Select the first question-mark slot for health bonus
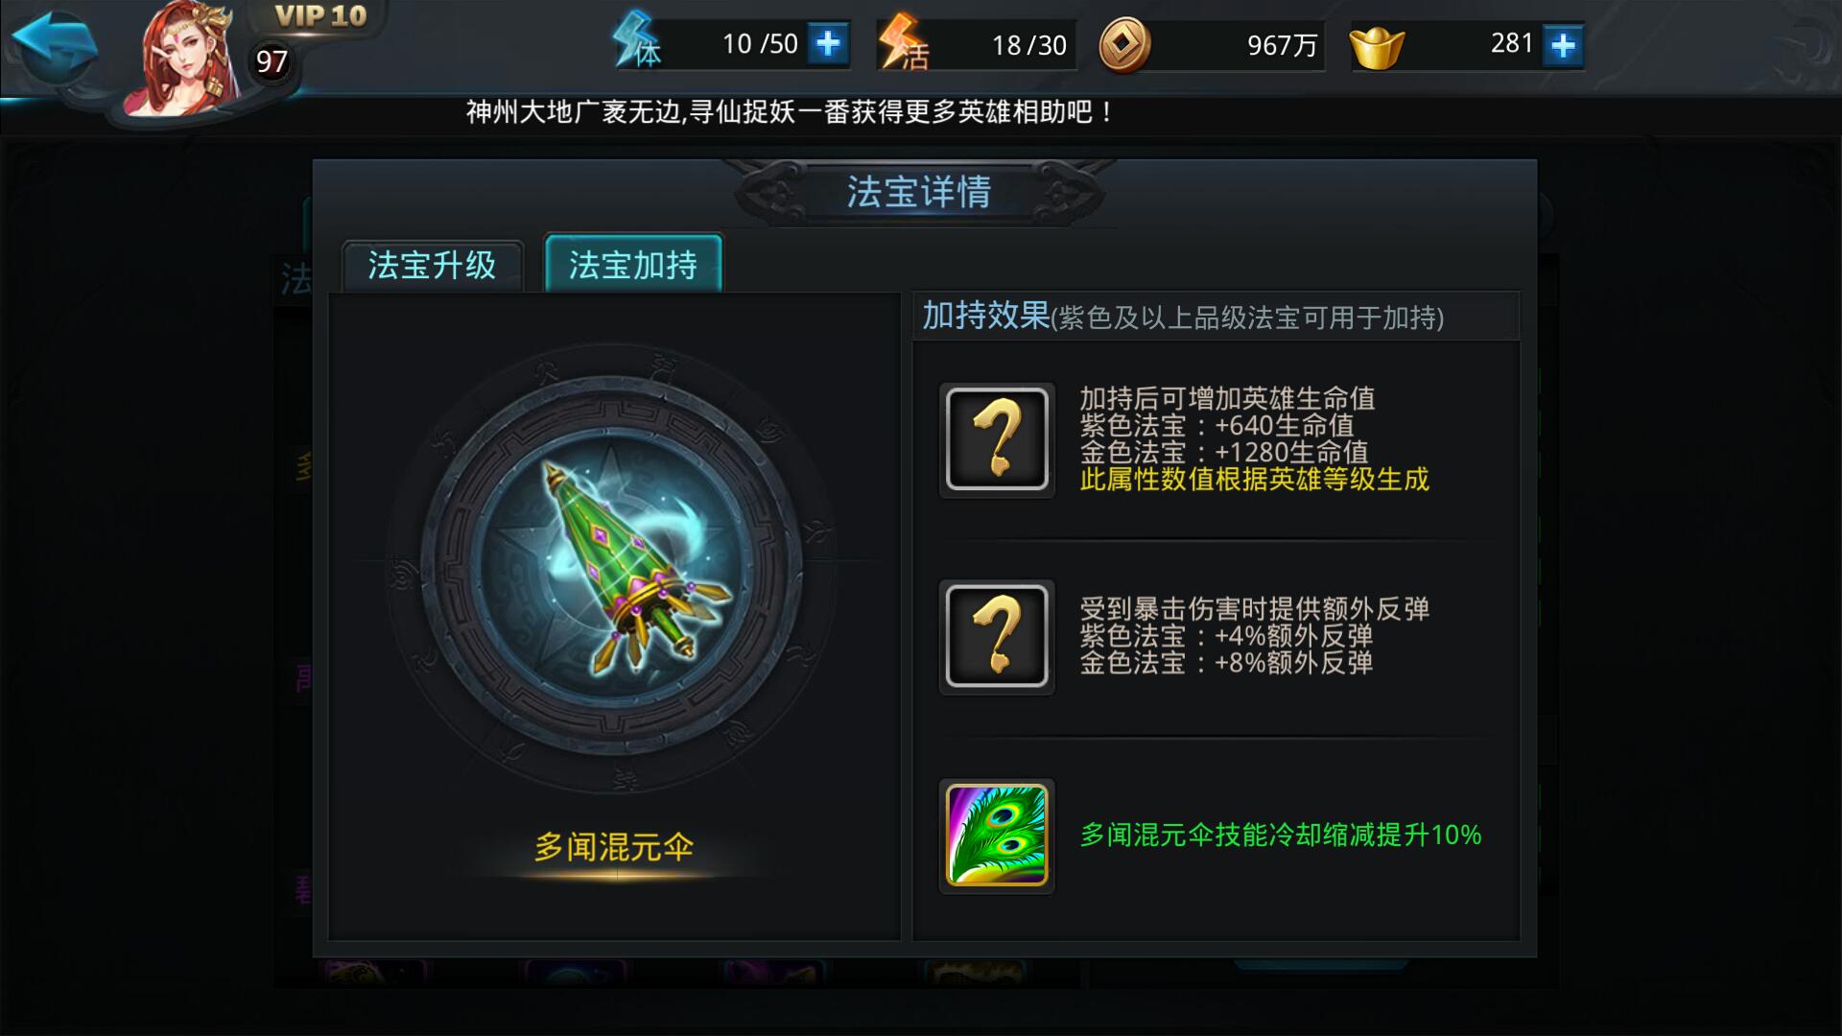Viewport: 1842px width, 1036px height. click(x=997, y=439)
